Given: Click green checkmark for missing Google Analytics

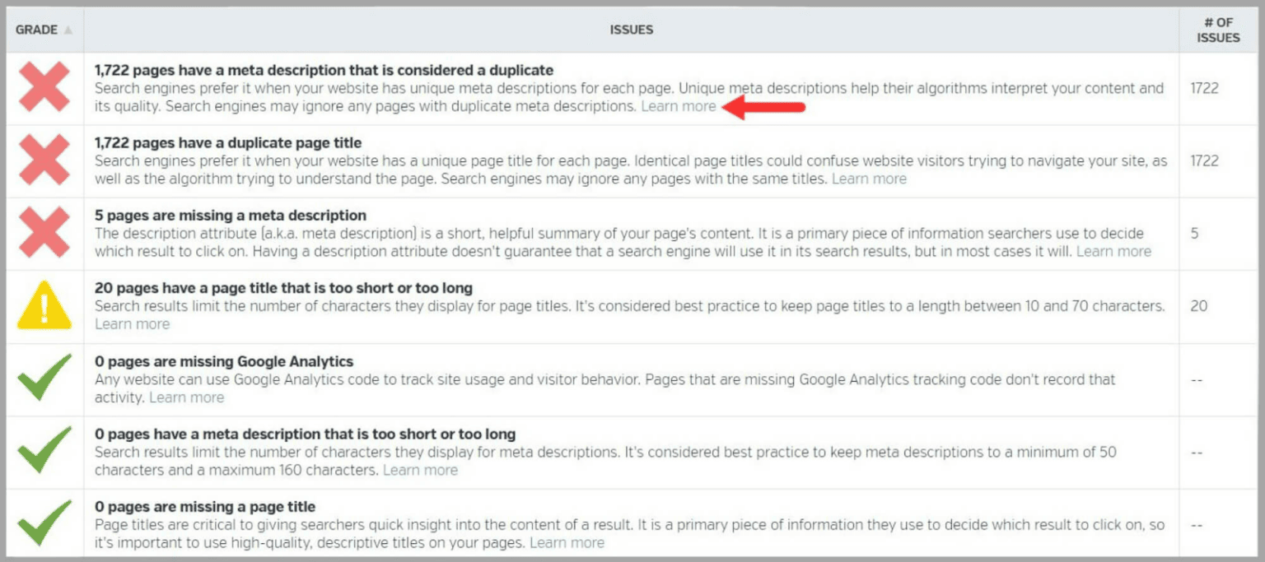Looking at the screenshot, I should (x=44, y=379).
